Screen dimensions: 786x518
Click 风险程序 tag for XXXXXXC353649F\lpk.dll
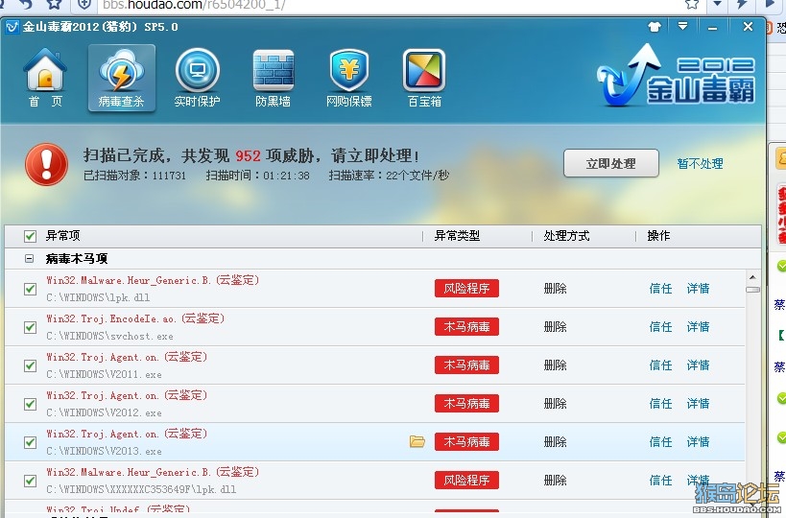466,480
